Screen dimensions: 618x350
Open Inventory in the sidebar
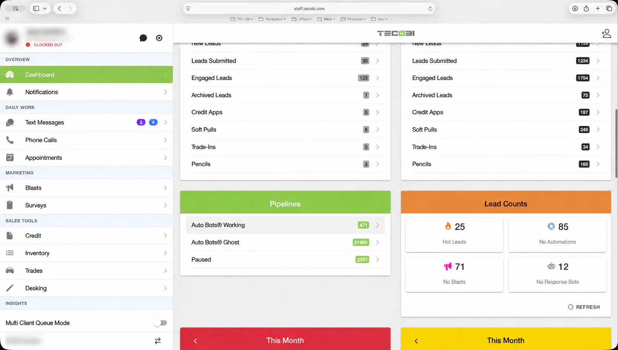coord(86,253)
